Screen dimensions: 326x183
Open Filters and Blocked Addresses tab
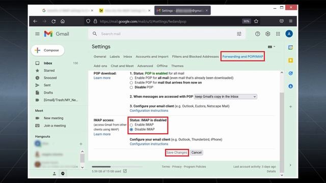[x=196, y=56]
